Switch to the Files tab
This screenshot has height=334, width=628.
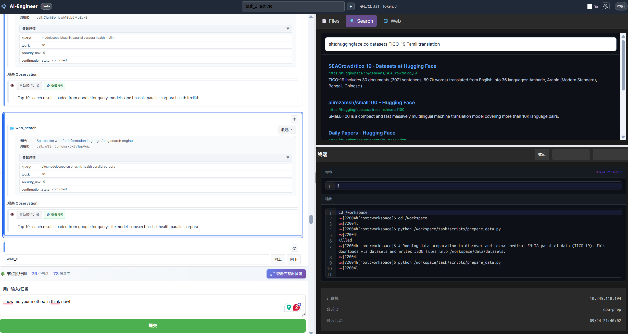coord(331,21)
